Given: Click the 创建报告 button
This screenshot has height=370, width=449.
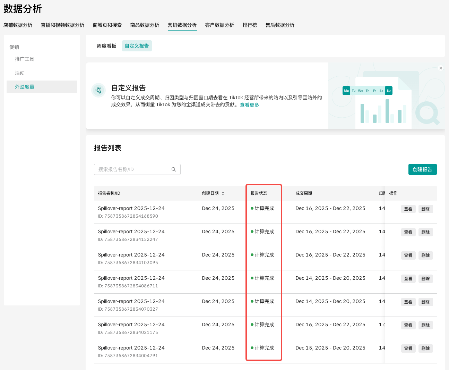Looking at the screenshot, I should click(422, 169).
